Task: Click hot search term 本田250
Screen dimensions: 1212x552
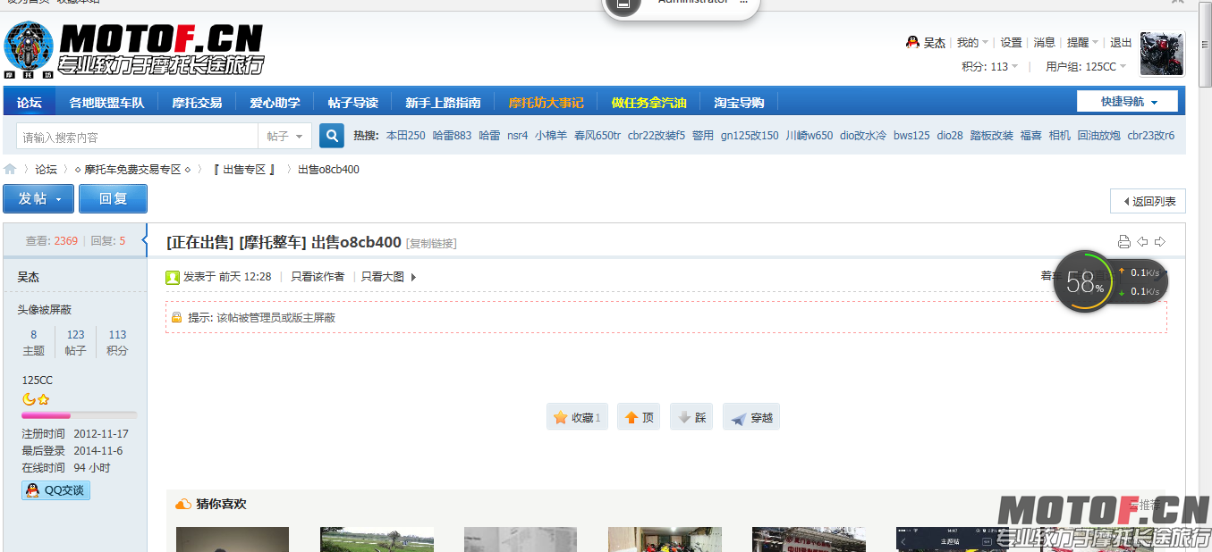Action: point(406,136)
